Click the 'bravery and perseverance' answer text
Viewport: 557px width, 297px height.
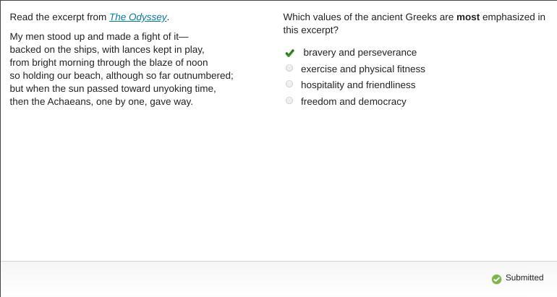(360, 53)
